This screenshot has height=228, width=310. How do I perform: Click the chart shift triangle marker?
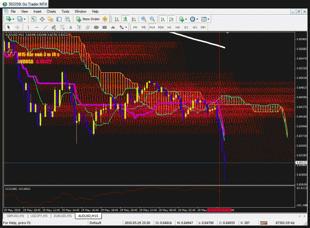[228, 33]
